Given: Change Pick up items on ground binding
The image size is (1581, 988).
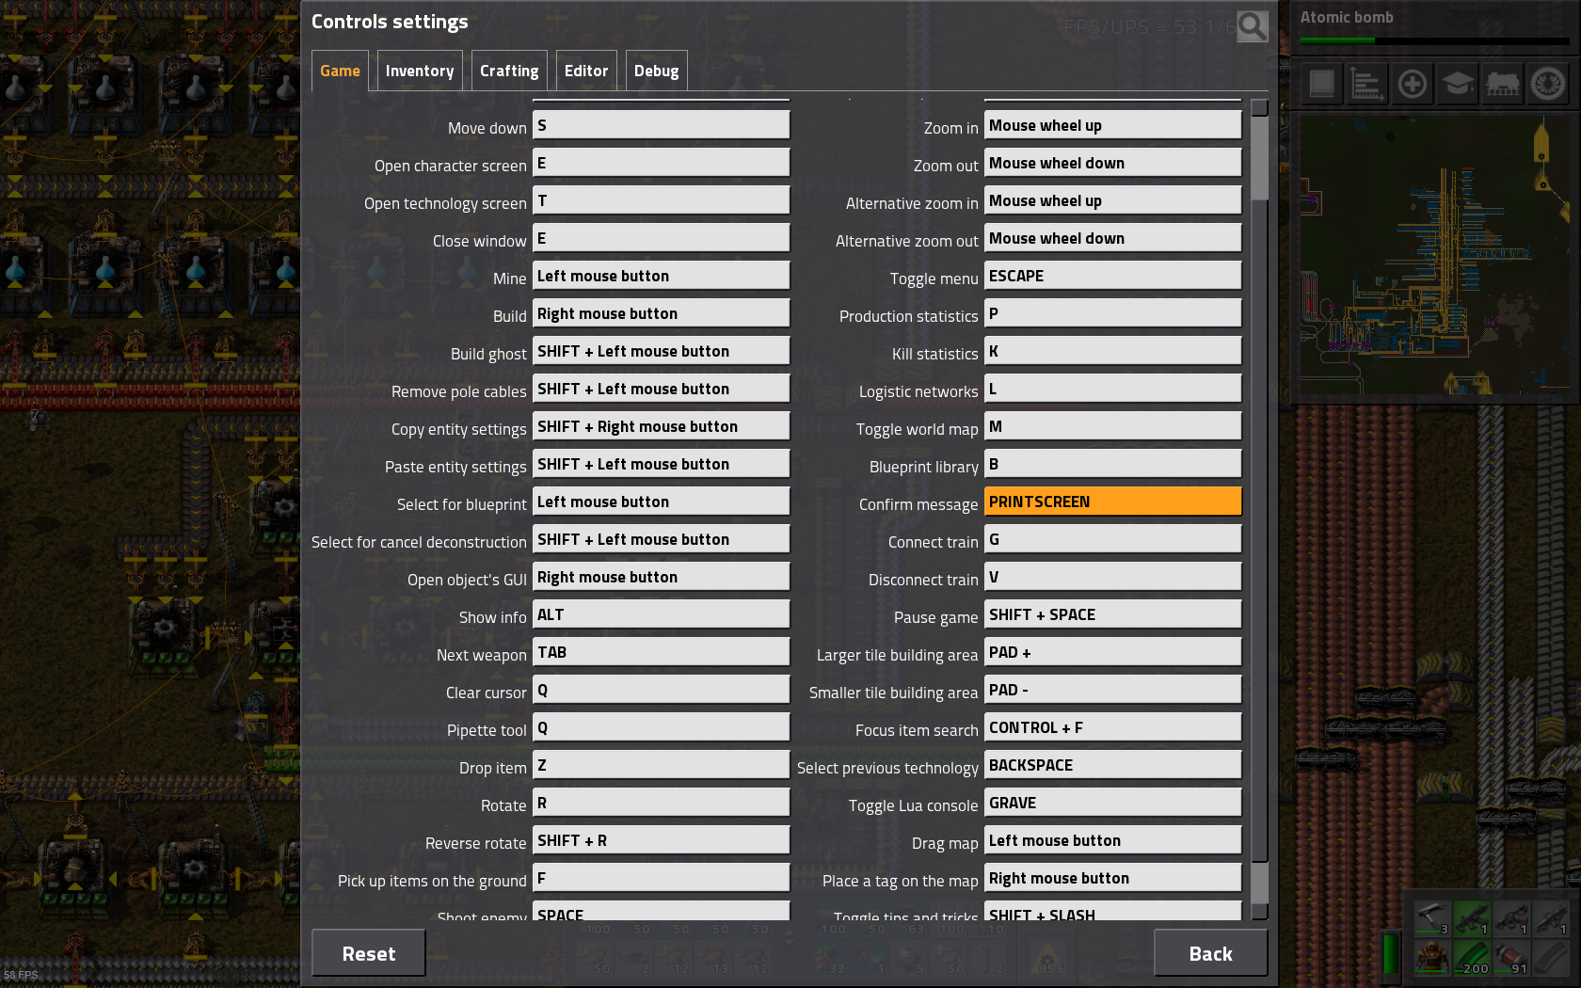Looking at the screenshot, I should (661, 878).
